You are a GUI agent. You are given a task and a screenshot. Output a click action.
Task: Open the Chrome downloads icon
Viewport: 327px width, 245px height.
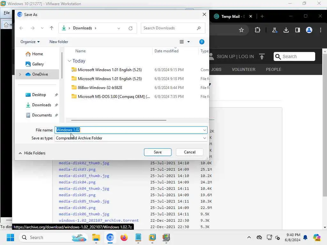286,30
